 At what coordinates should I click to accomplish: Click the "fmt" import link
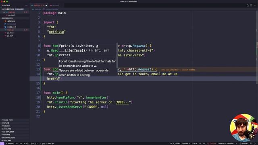click(x=52, y=27)
